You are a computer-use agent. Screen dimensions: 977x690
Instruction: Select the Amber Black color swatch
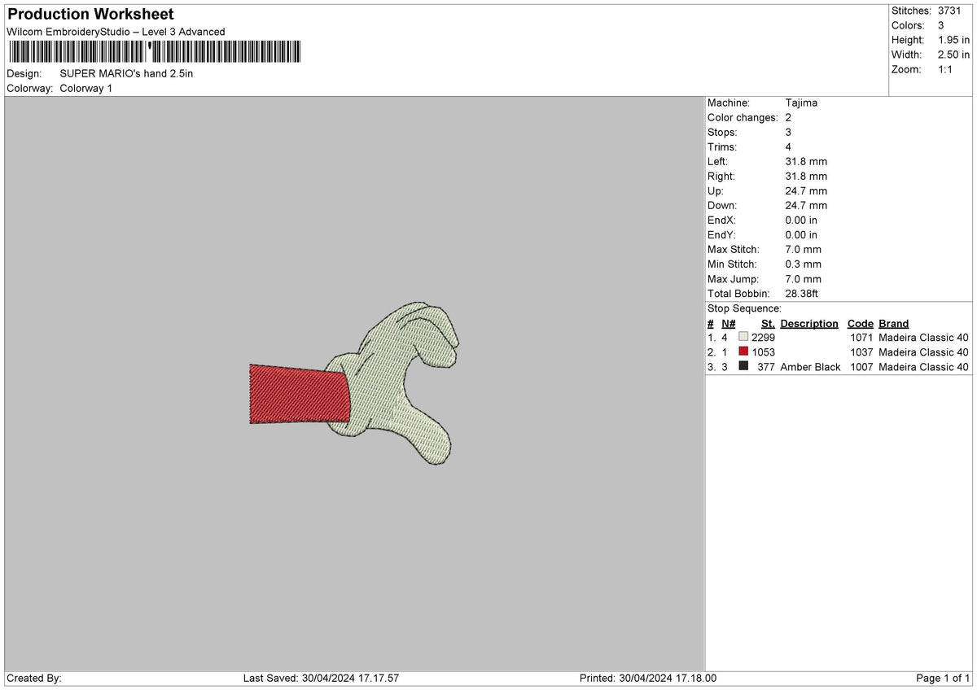tap(743, 366)
